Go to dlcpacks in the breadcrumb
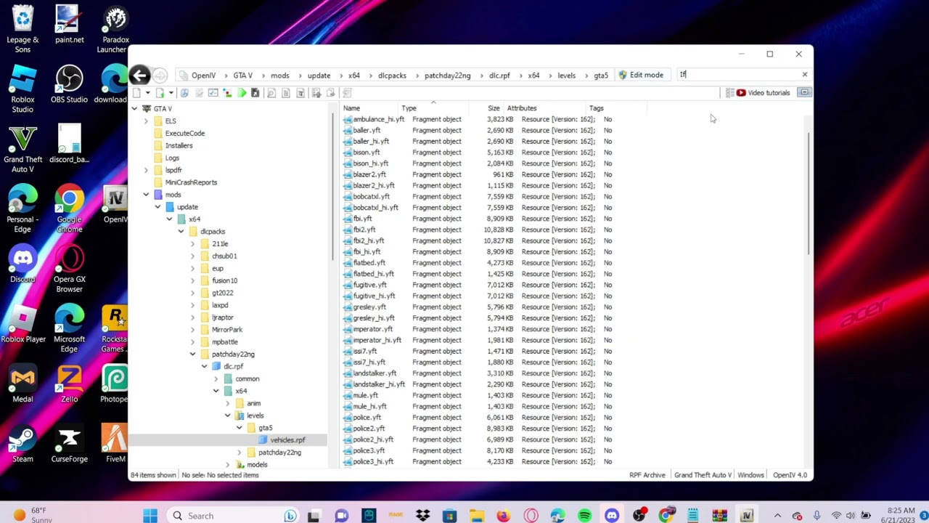 (x=392, y=76)
